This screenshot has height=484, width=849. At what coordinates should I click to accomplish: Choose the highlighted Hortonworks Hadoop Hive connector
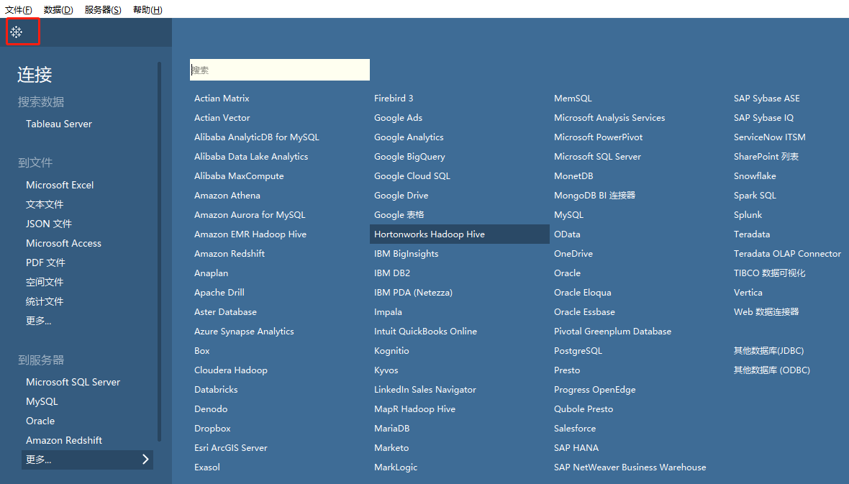(460, 234)
